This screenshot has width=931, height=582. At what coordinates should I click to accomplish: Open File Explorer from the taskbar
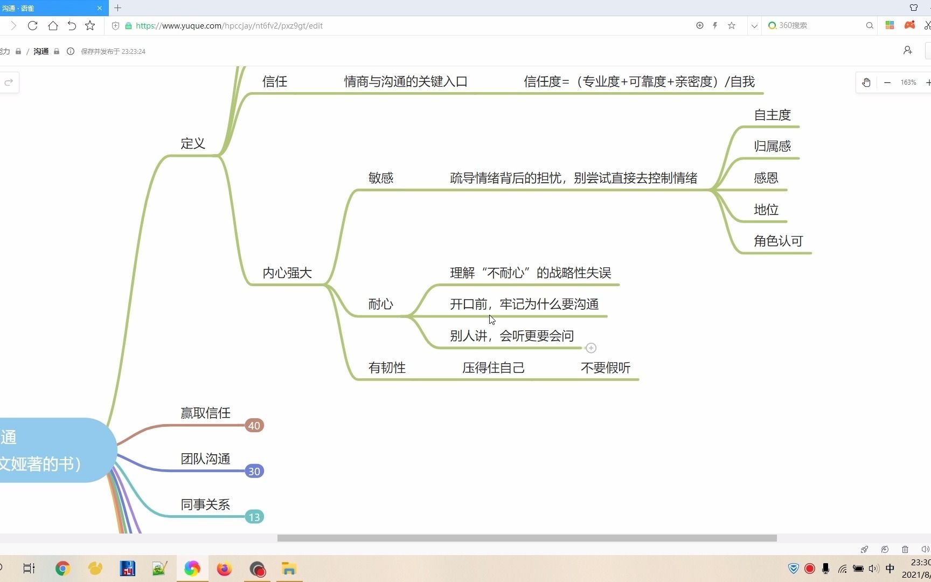click(289, 569)
